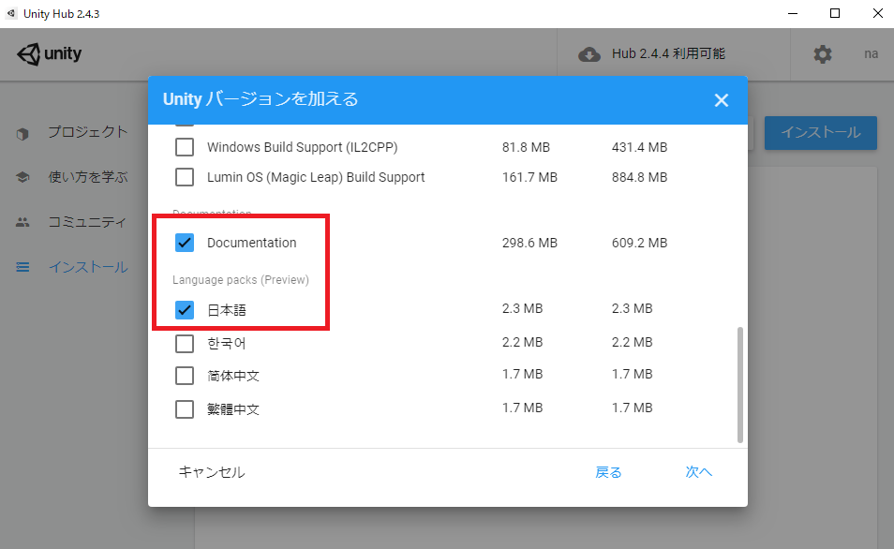Click the blue インストール button

(x=820, y=133)
